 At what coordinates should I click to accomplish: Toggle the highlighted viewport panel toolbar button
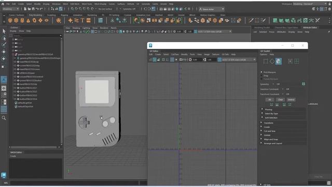tap(92, 32)
